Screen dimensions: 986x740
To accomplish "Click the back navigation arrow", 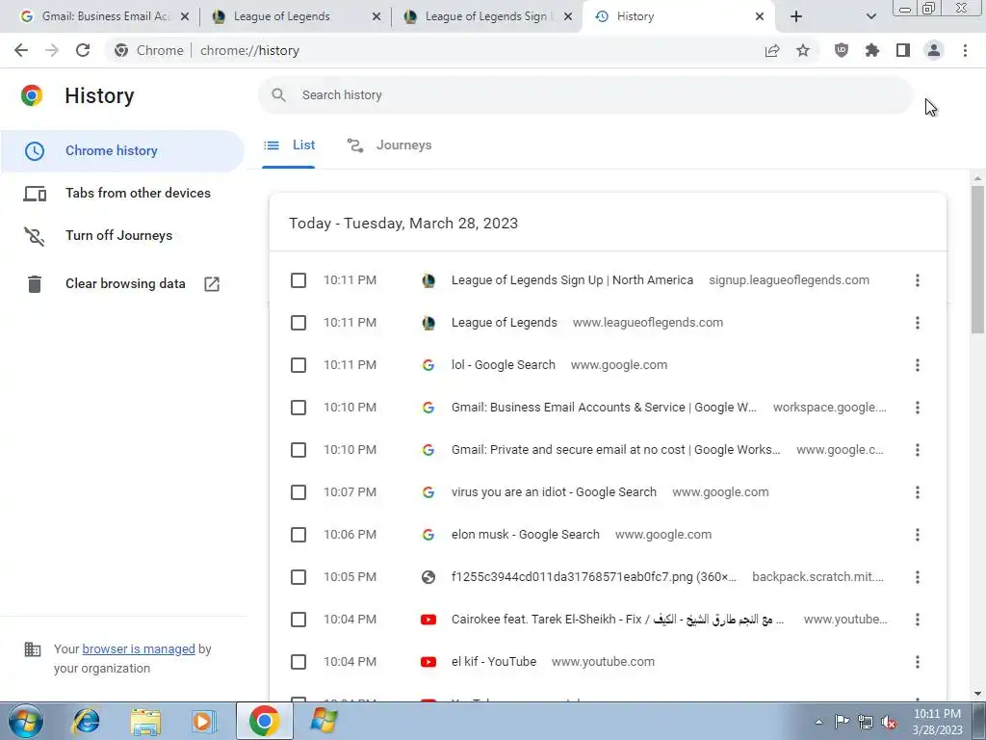I will 21,50.
